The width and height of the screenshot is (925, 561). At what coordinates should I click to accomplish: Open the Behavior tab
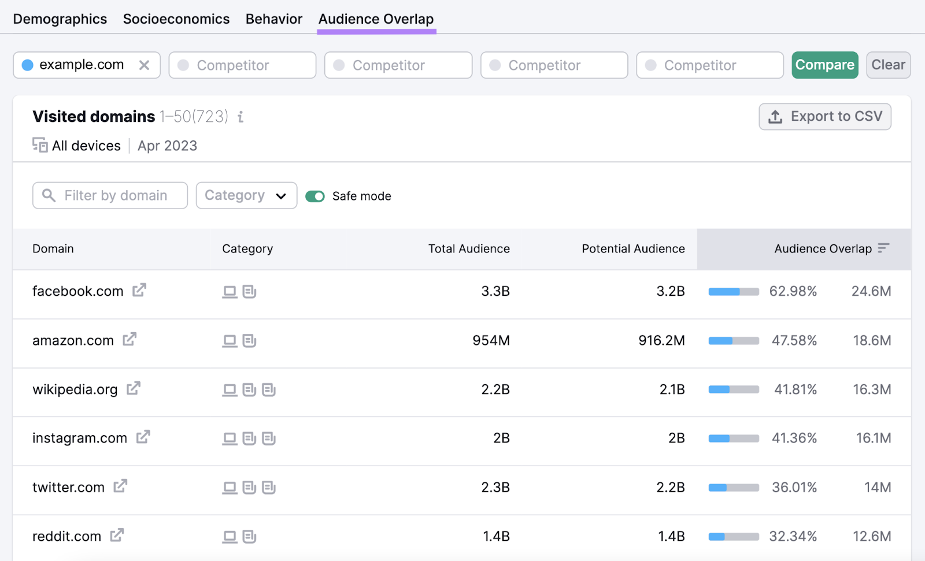tap(273, 18)
